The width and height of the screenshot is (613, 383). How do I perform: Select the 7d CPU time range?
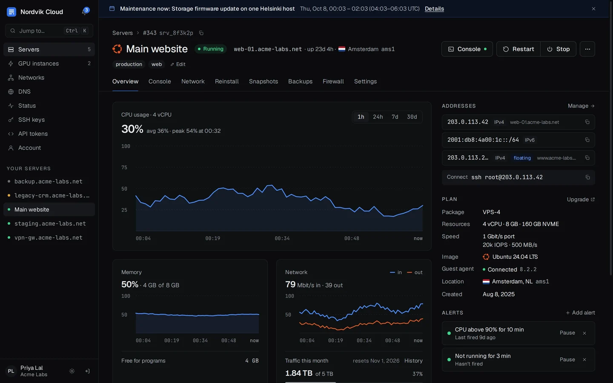[x=395, y=117]
